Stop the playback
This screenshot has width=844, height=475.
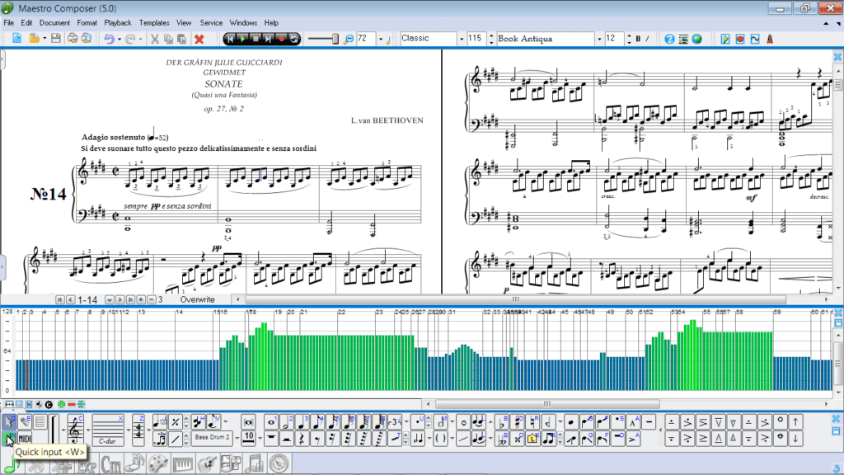coord(256,39)
